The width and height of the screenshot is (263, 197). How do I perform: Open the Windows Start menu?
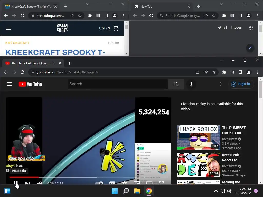(x=115, y=191)
